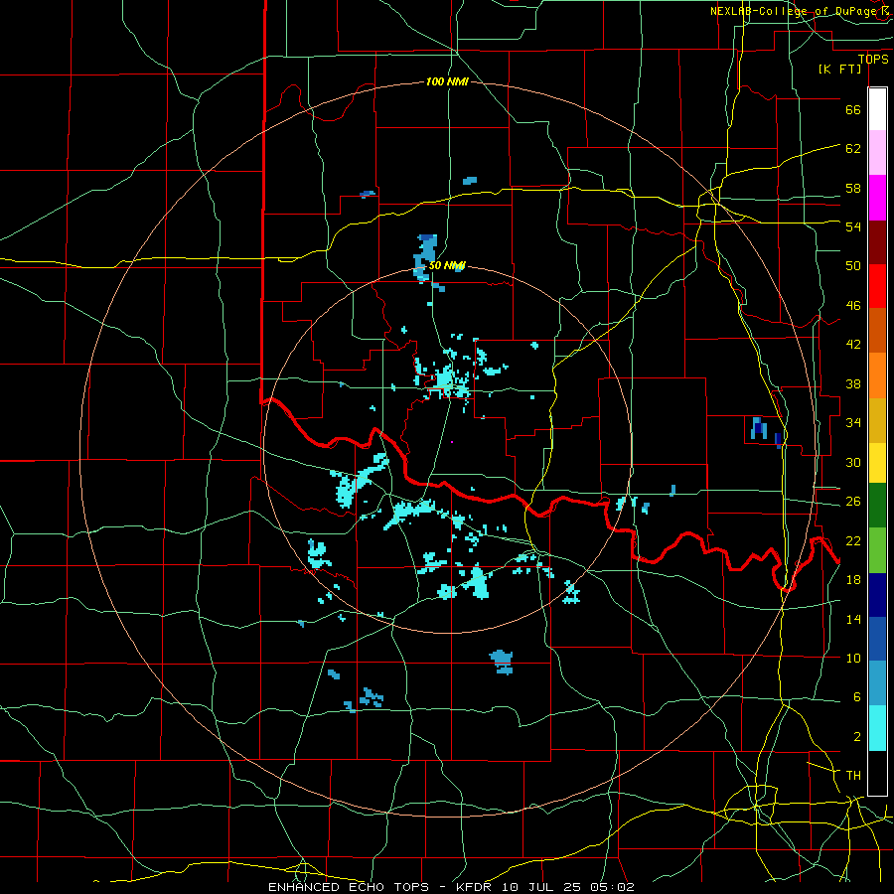Click the TOPS legend title
The image size is (894, 894).
pos(873,59)
